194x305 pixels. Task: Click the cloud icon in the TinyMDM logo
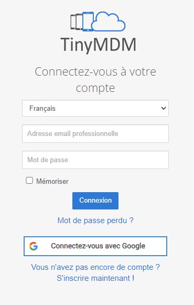click(x=109, y=22)
